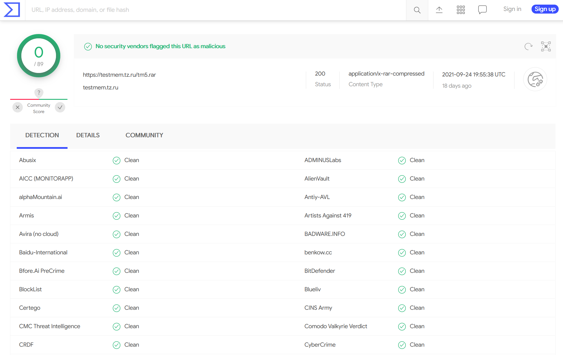Click the Blueliv clean check icon
Image resolution: width=563 pixels, height=355 pixels.
(x=402, y=290)
